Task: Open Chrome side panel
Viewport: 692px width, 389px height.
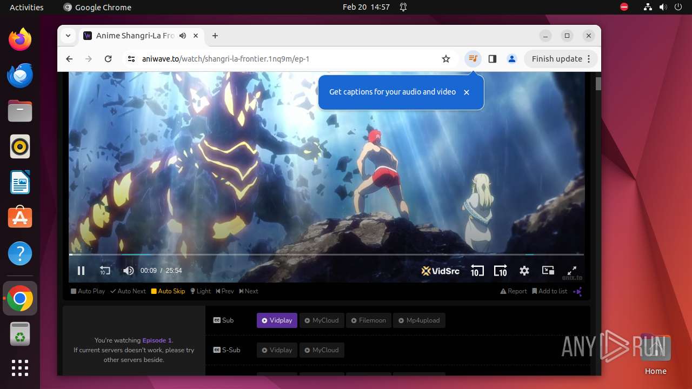Action: 493,59
